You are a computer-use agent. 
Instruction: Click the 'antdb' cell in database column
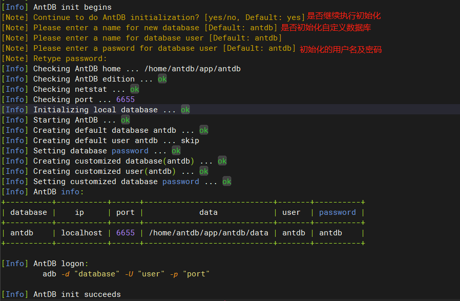22,233
